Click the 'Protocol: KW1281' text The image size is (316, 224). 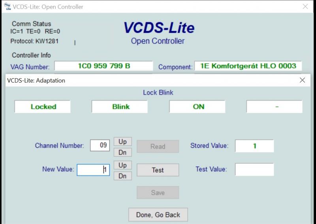pyautogui.click(x=34, y=41)
